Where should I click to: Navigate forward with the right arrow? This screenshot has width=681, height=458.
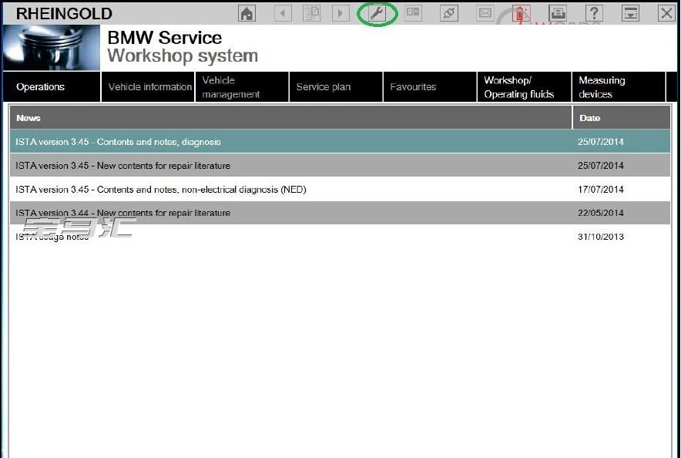(x=340, y=13)
